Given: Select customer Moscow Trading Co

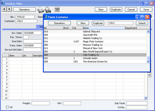Looking at the screenshot, I should [95, 45].
